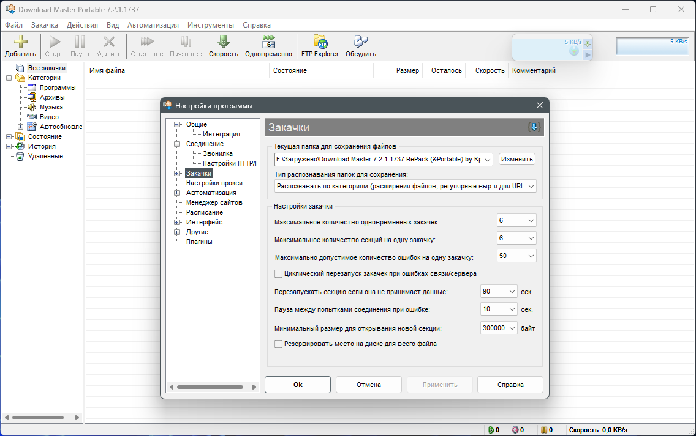Expand the Интерфейс settings node
This screenshot has width=696, height=436.
176,222
